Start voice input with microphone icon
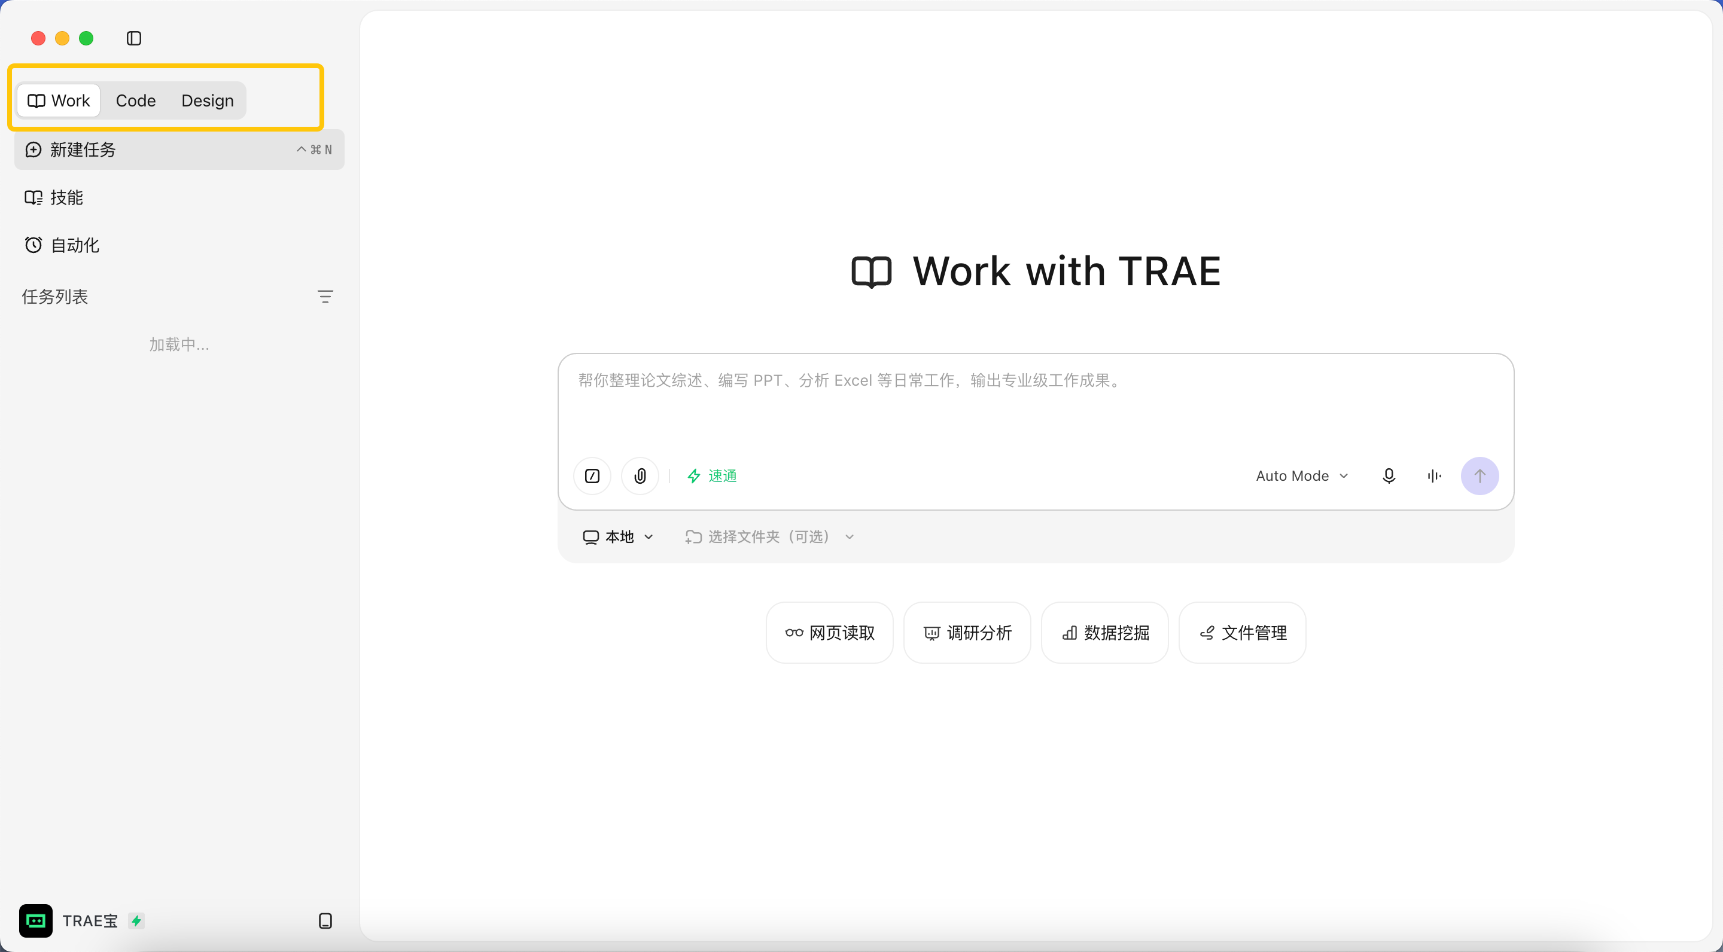Screen dimensions: 1723x952 1389,476
